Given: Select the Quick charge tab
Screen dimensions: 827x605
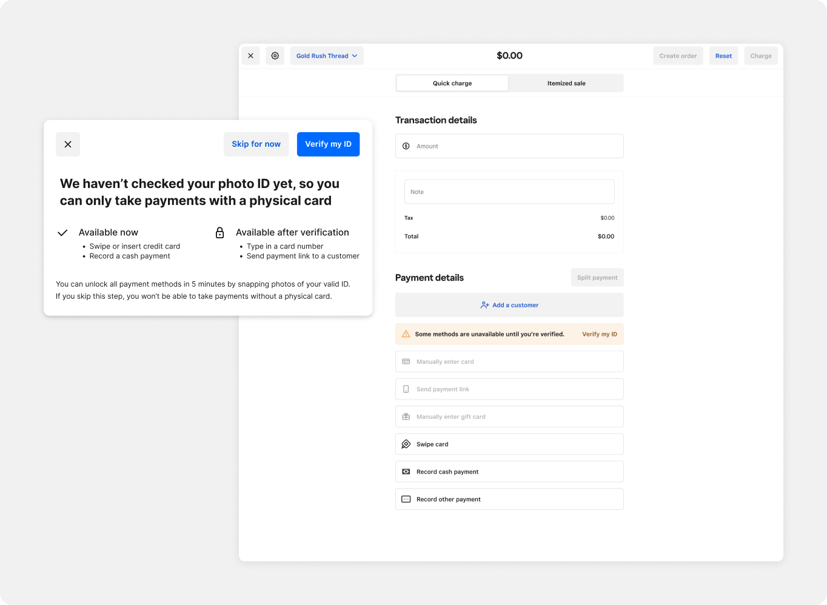Looking at the screenshot, I should pos(452,84).
